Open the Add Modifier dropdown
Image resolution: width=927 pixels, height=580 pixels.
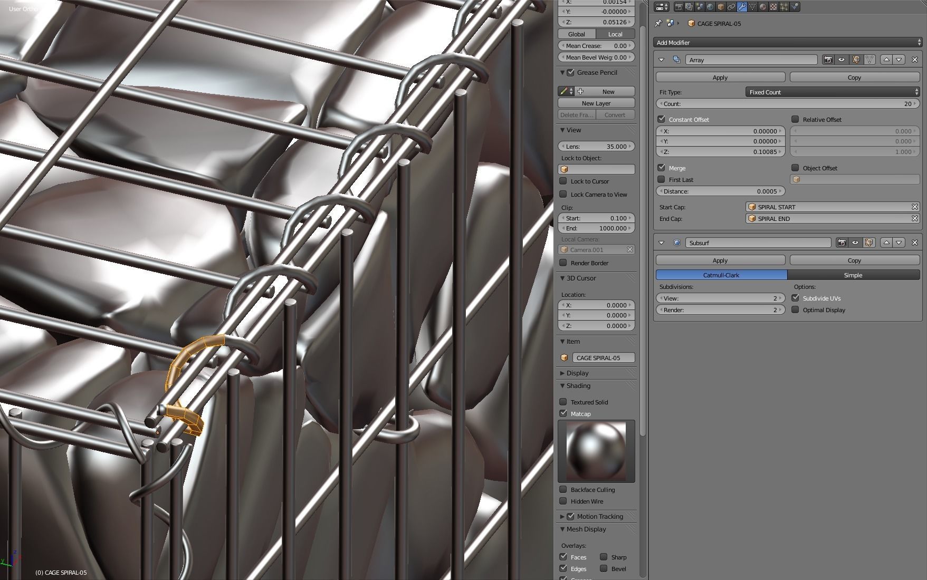tap(787, 42)
